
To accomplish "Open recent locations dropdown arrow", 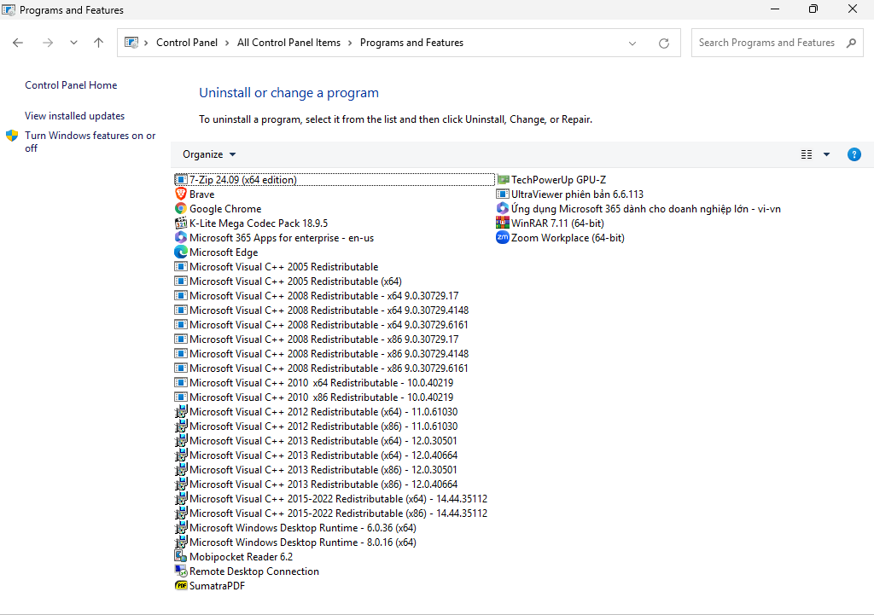I will (73, 43).
